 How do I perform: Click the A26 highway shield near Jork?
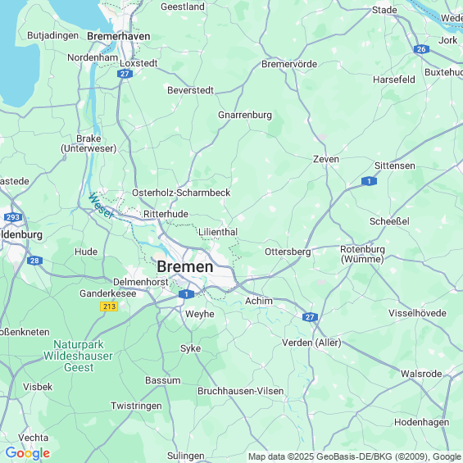point(421,49)
